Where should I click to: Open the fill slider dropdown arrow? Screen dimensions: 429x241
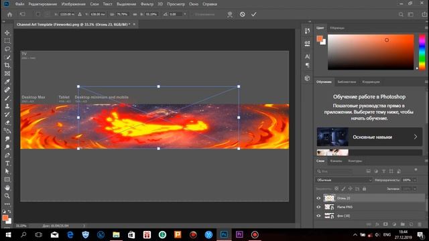415,189
